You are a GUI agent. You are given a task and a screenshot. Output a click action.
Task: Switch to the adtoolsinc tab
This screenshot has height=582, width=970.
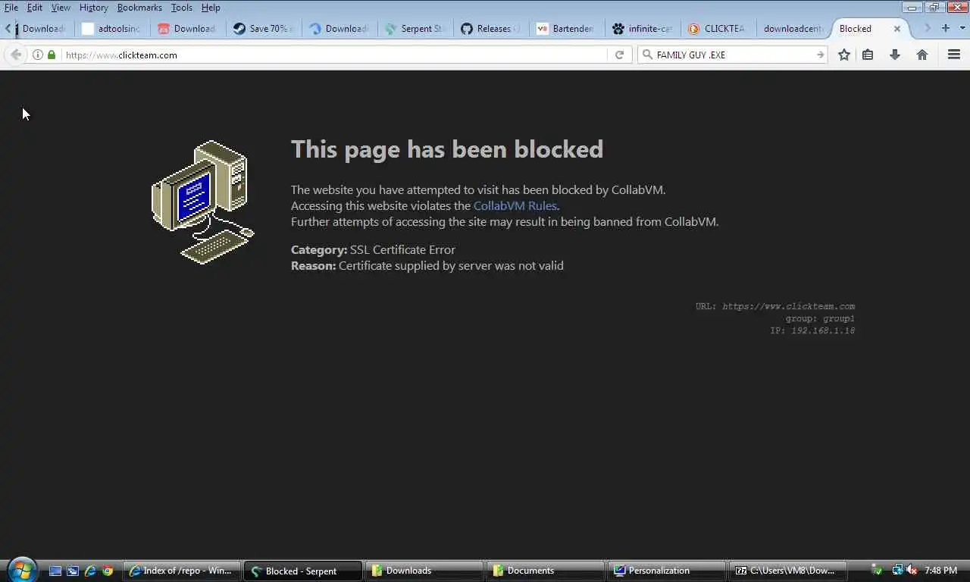coord(111,28)
